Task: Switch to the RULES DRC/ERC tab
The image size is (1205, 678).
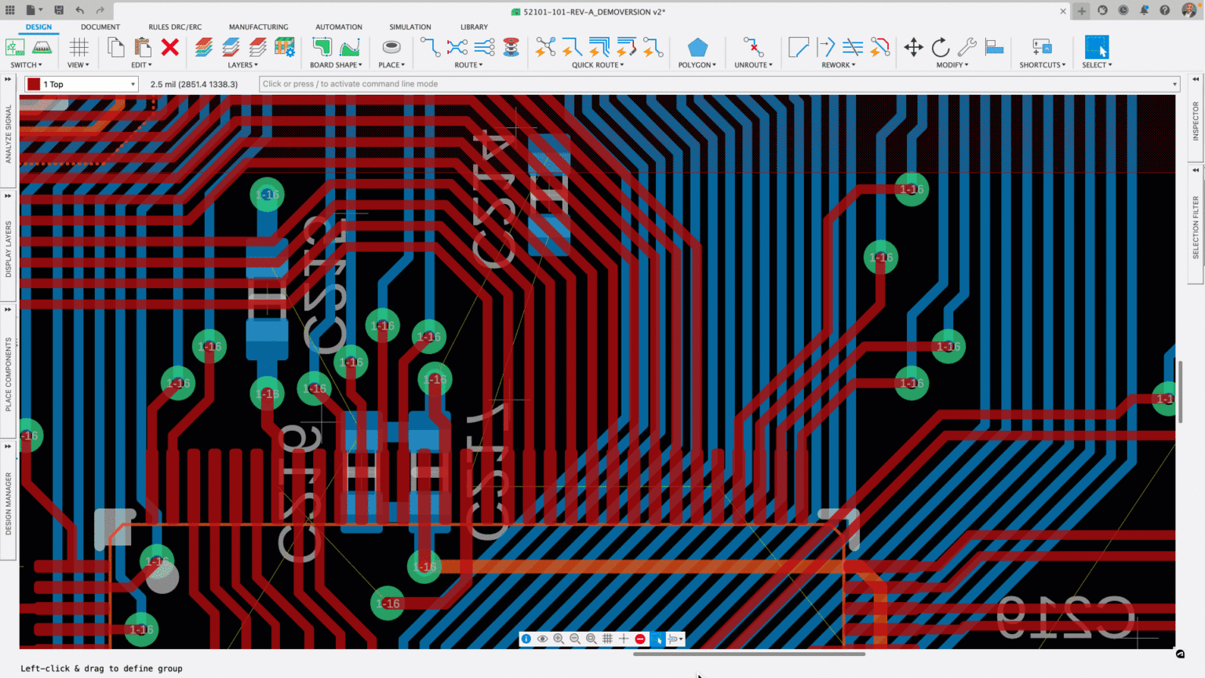Action: [x=175, y=27]
